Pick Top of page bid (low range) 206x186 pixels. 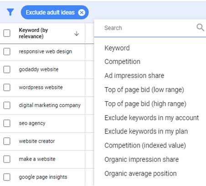[144, 90]
